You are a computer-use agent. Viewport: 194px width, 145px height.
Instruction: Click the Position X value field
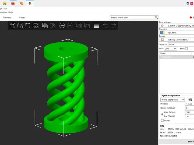(x=189, y=104)
